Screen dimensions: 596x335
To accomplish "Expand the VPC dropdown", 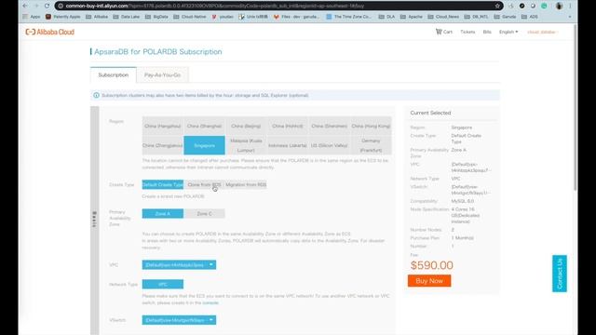I will (179, 264).
